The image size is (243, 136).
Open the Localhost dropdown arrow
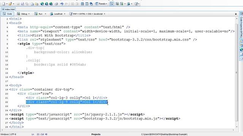[x=65, y=14]
